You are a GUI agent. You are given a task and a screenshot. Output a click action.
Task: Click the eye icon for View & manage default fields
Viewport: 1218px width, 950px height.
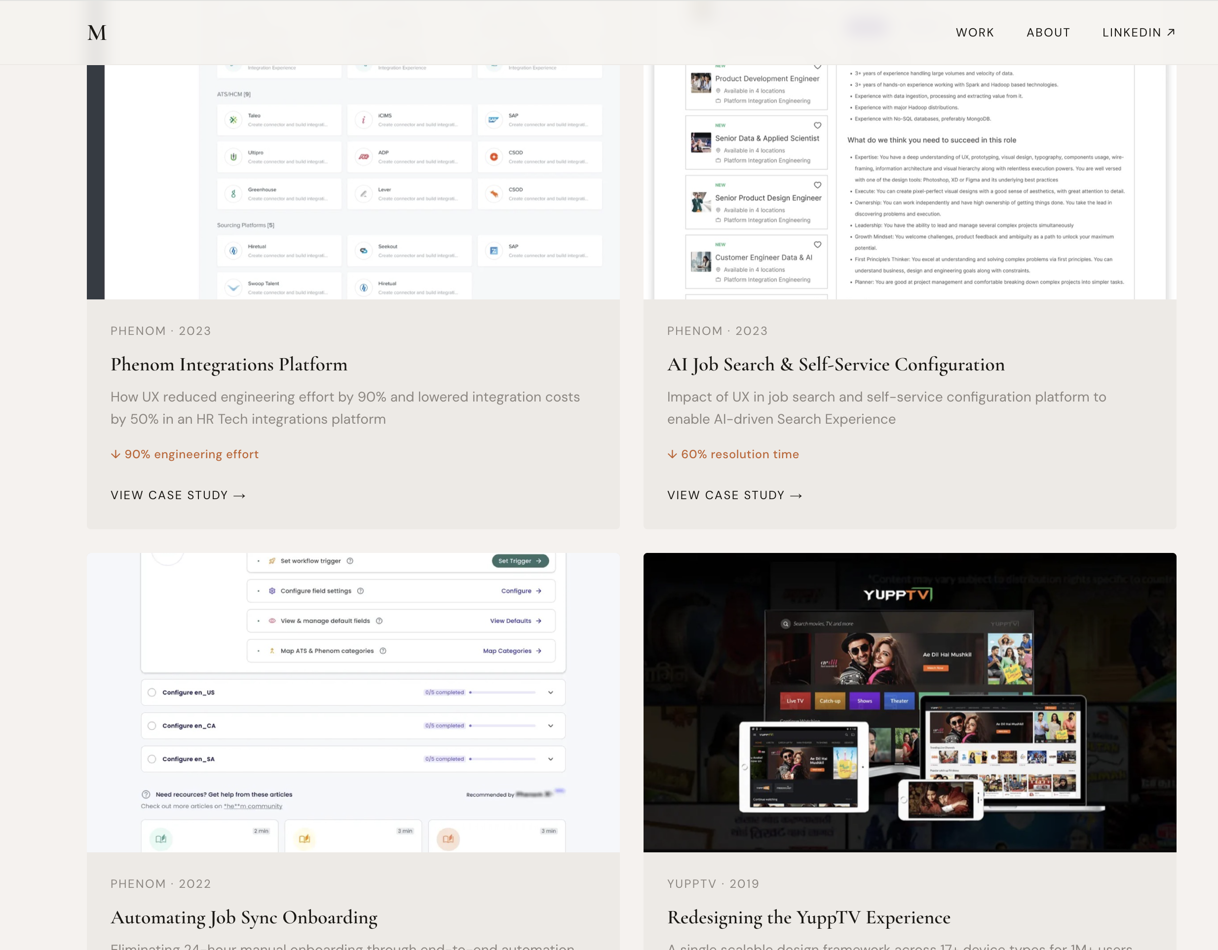272,621
